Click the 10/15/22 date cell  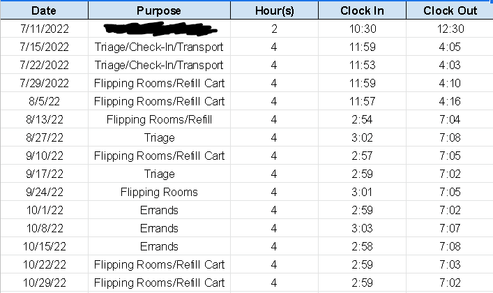(x=44, y=246)
